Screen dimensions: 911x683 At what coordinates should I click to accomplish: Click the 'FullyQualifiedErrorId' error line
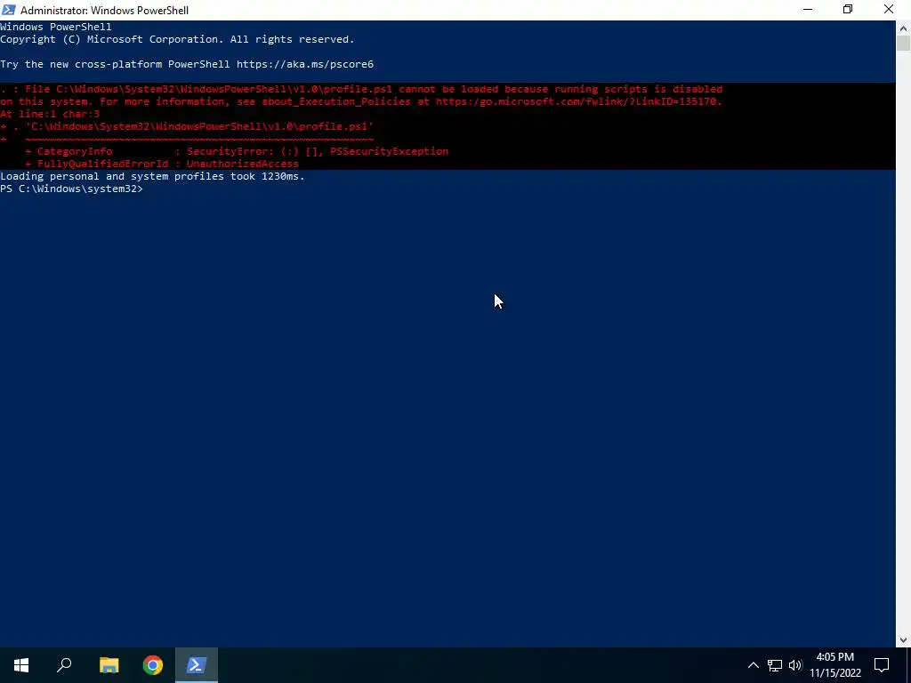[x=162, y=164]
